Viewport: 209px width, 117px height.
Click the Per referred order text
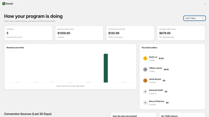[167, 37]
